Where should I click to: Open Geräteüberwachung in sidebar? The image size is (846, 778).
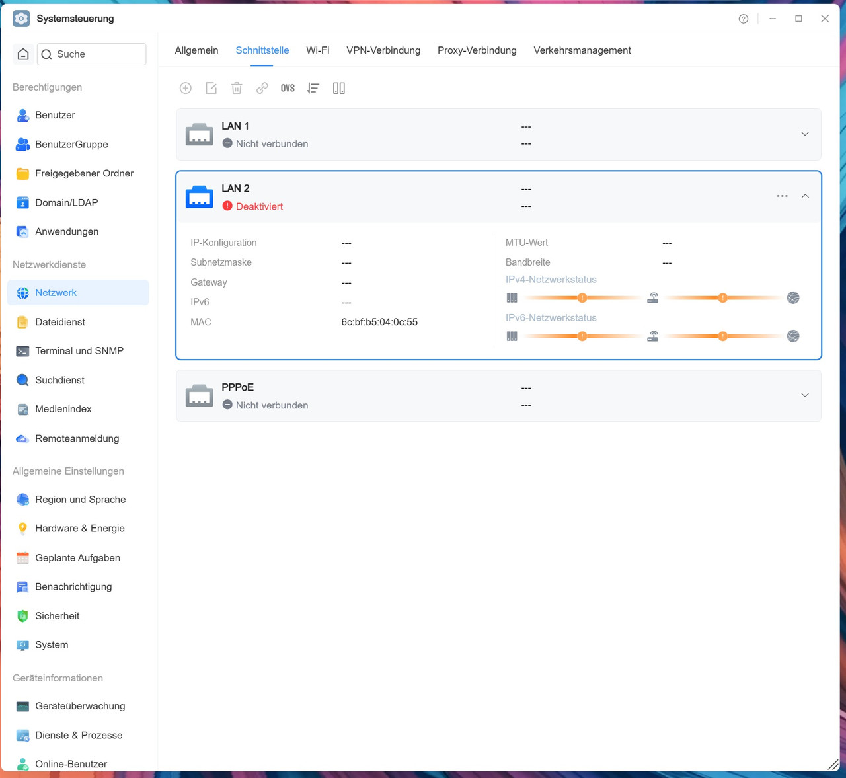[x=78, y=706]
